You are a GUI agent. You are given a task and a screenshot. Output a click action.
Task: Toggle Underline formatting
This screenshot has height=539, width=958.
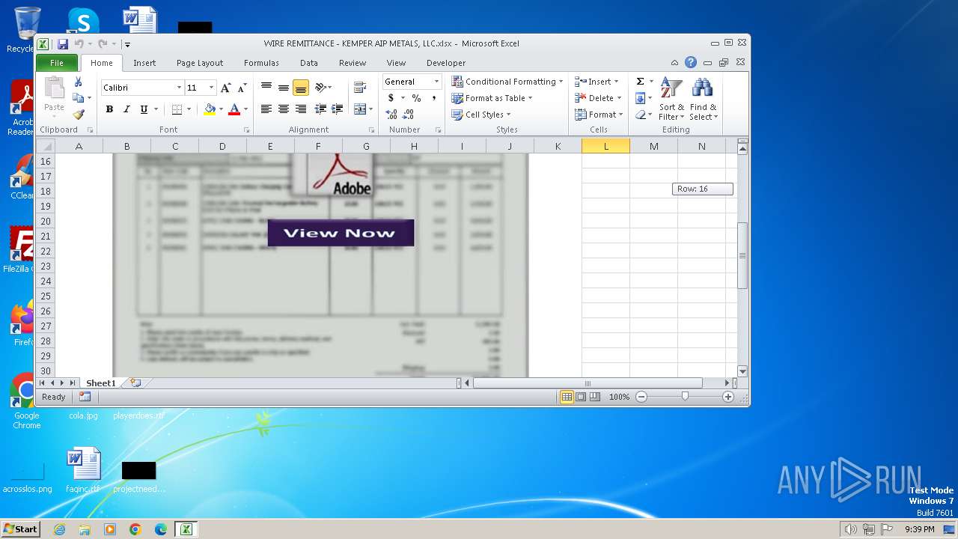143,109
